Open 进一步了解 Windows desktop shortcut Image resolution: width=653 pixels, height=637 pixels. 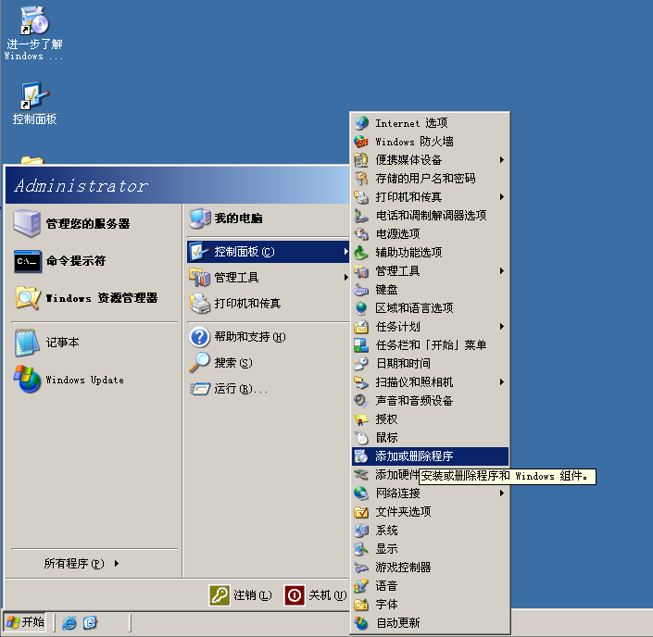pos(34,20)
